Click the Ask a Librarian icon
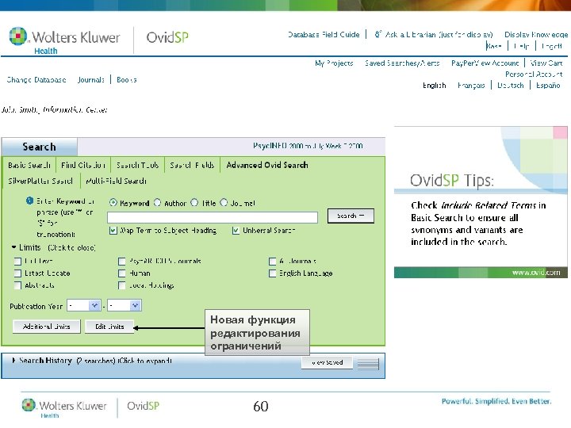The image size is (571, 428). pyautogui.click(x=378, y=34)
